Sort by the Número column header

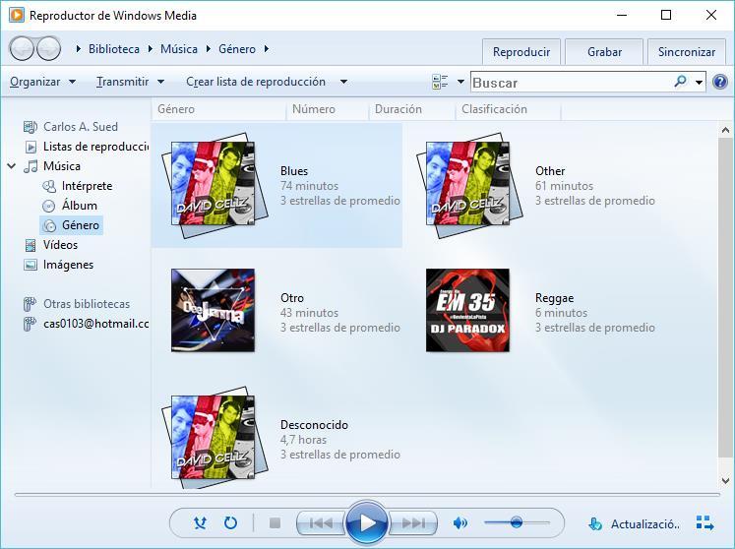tap(328, 109)
